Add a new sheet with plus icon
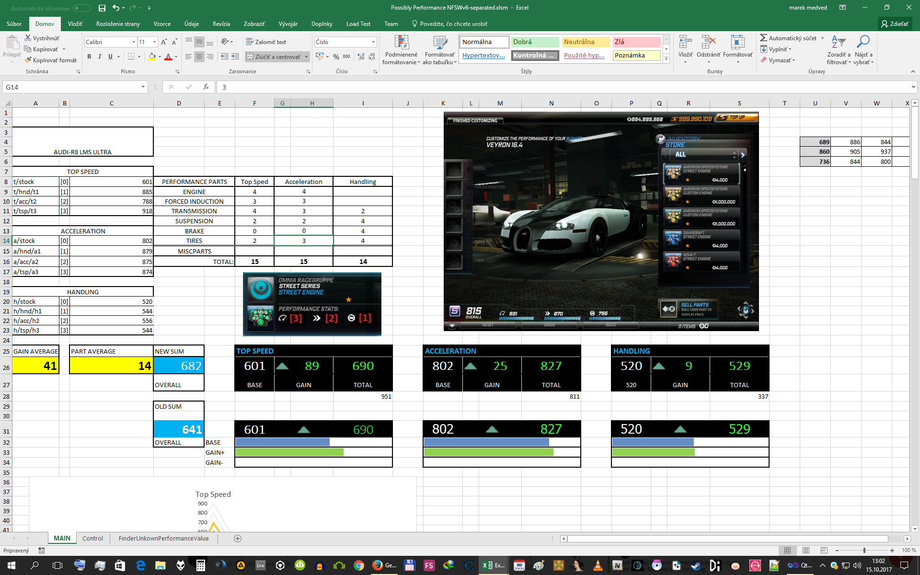The width and height of the screenshot is (920, 575). [238, 539]
